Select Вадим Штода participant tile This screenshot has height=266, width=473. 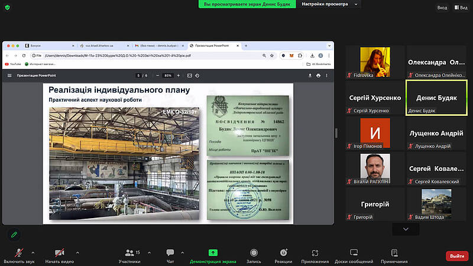tap(436, 204)
